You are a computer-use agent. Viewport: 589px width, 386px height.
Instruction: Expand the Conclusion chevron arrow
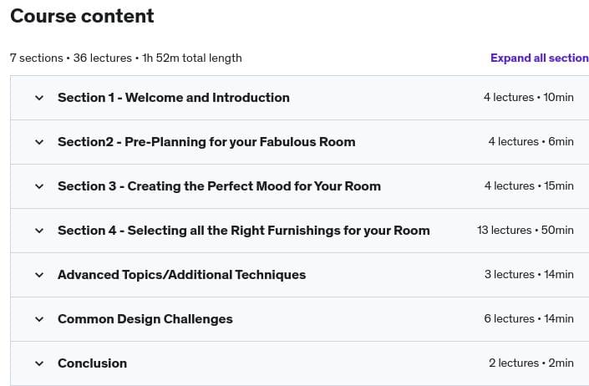tap(38, 363)
